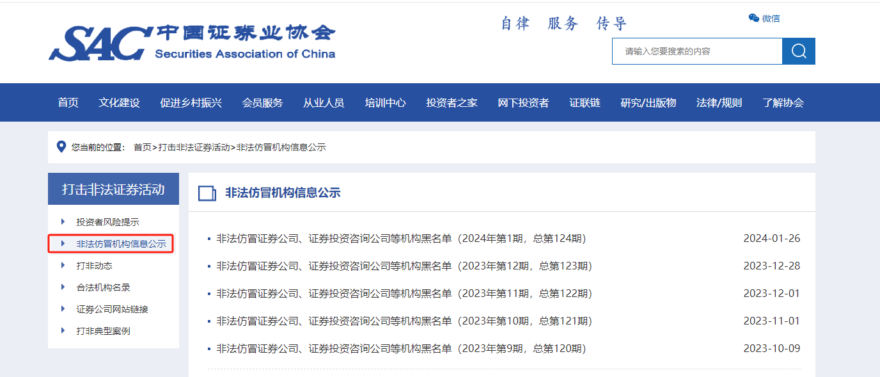This screenshot has width=880, height=377.
Task: Expand the 打非动态 sidebar arrow
Action: 63,265
